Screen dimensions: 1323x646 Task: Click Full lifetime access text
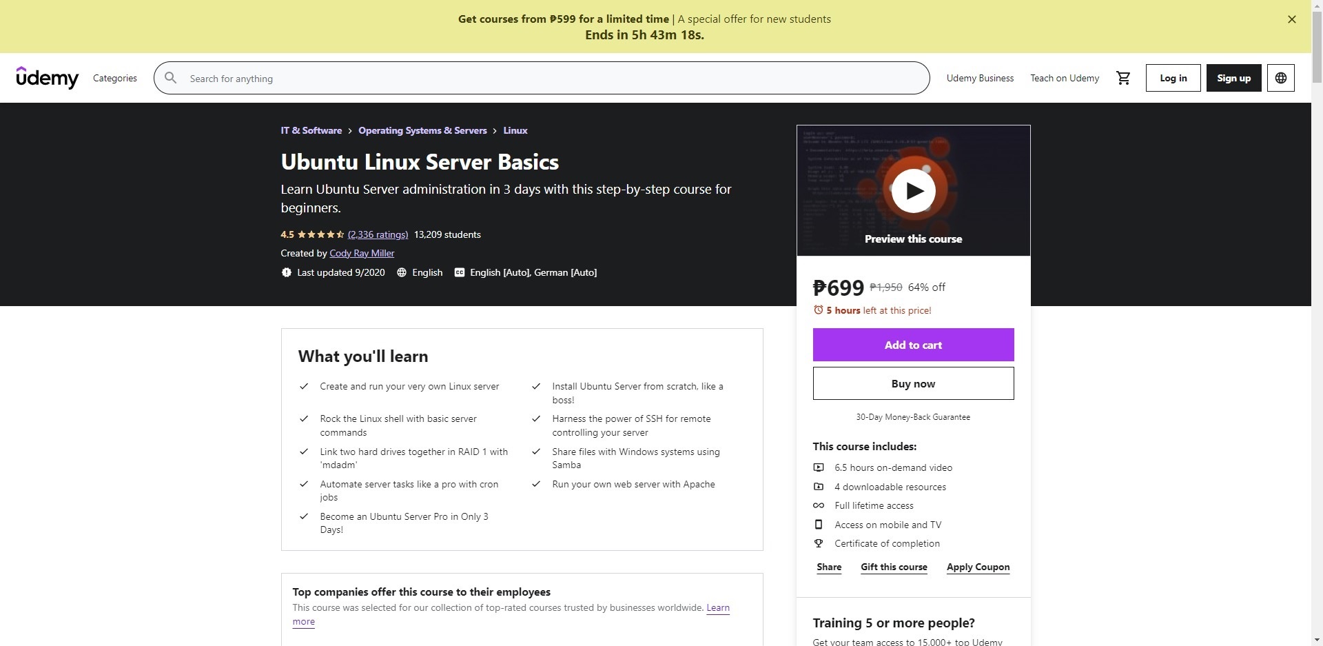(874, 505)
